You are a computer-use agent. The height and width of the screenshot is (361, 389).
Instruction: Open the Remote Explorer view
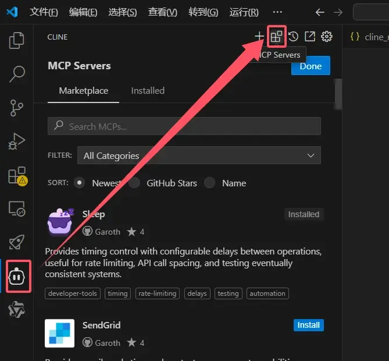[x=17, y=208]
